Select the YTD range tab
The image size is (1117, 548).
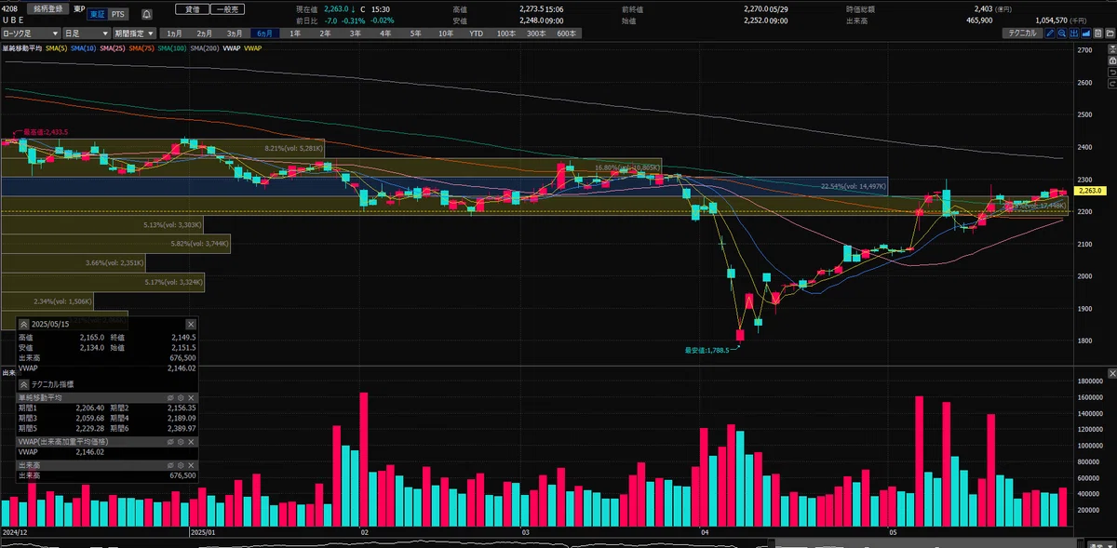(476, 33)
